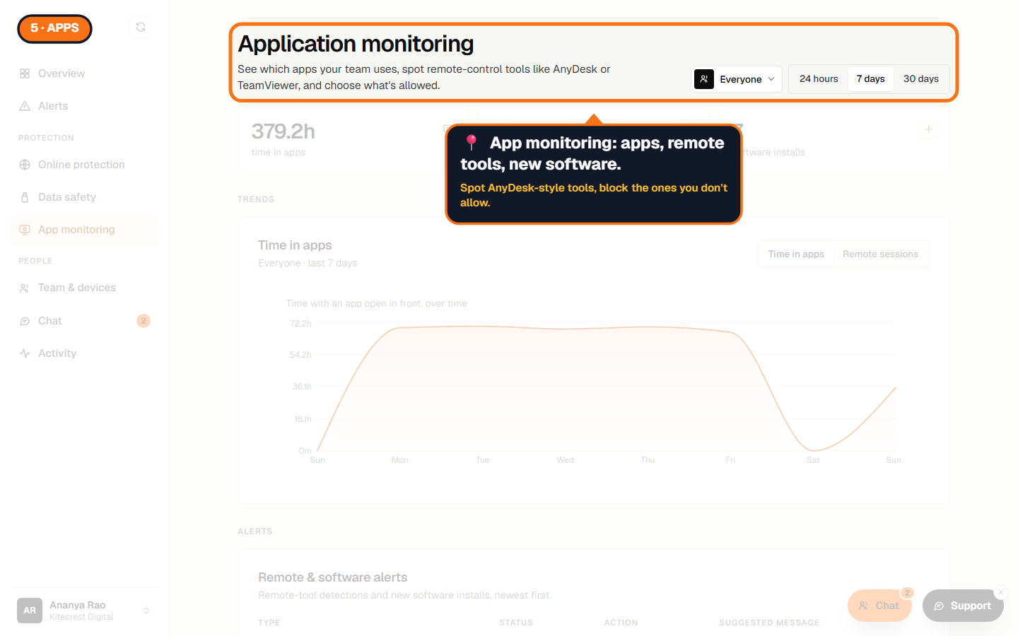Click the AR avatar in the sidebar footer
The width and height of the screenshot is (1018, 636).
(x=30, y=611)
